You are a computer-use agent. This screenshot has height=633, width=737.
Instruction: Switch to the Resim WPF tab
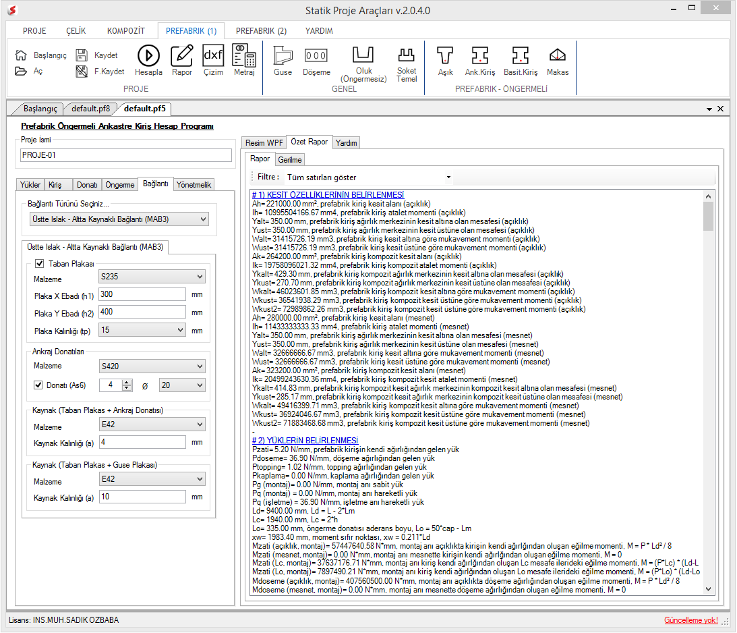tap(264, 143)
